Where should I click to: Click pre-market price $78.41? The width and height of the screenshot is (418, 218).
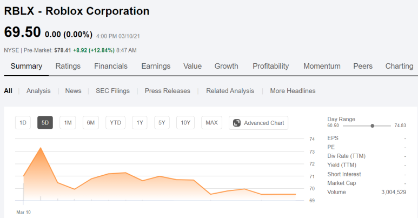tap(63, 50)
